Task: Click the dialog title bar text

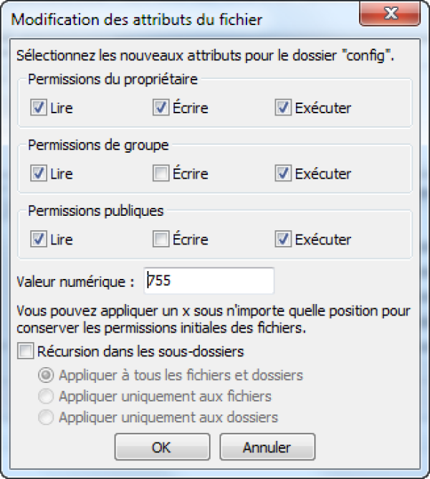Action: click(x=138, y=19)
